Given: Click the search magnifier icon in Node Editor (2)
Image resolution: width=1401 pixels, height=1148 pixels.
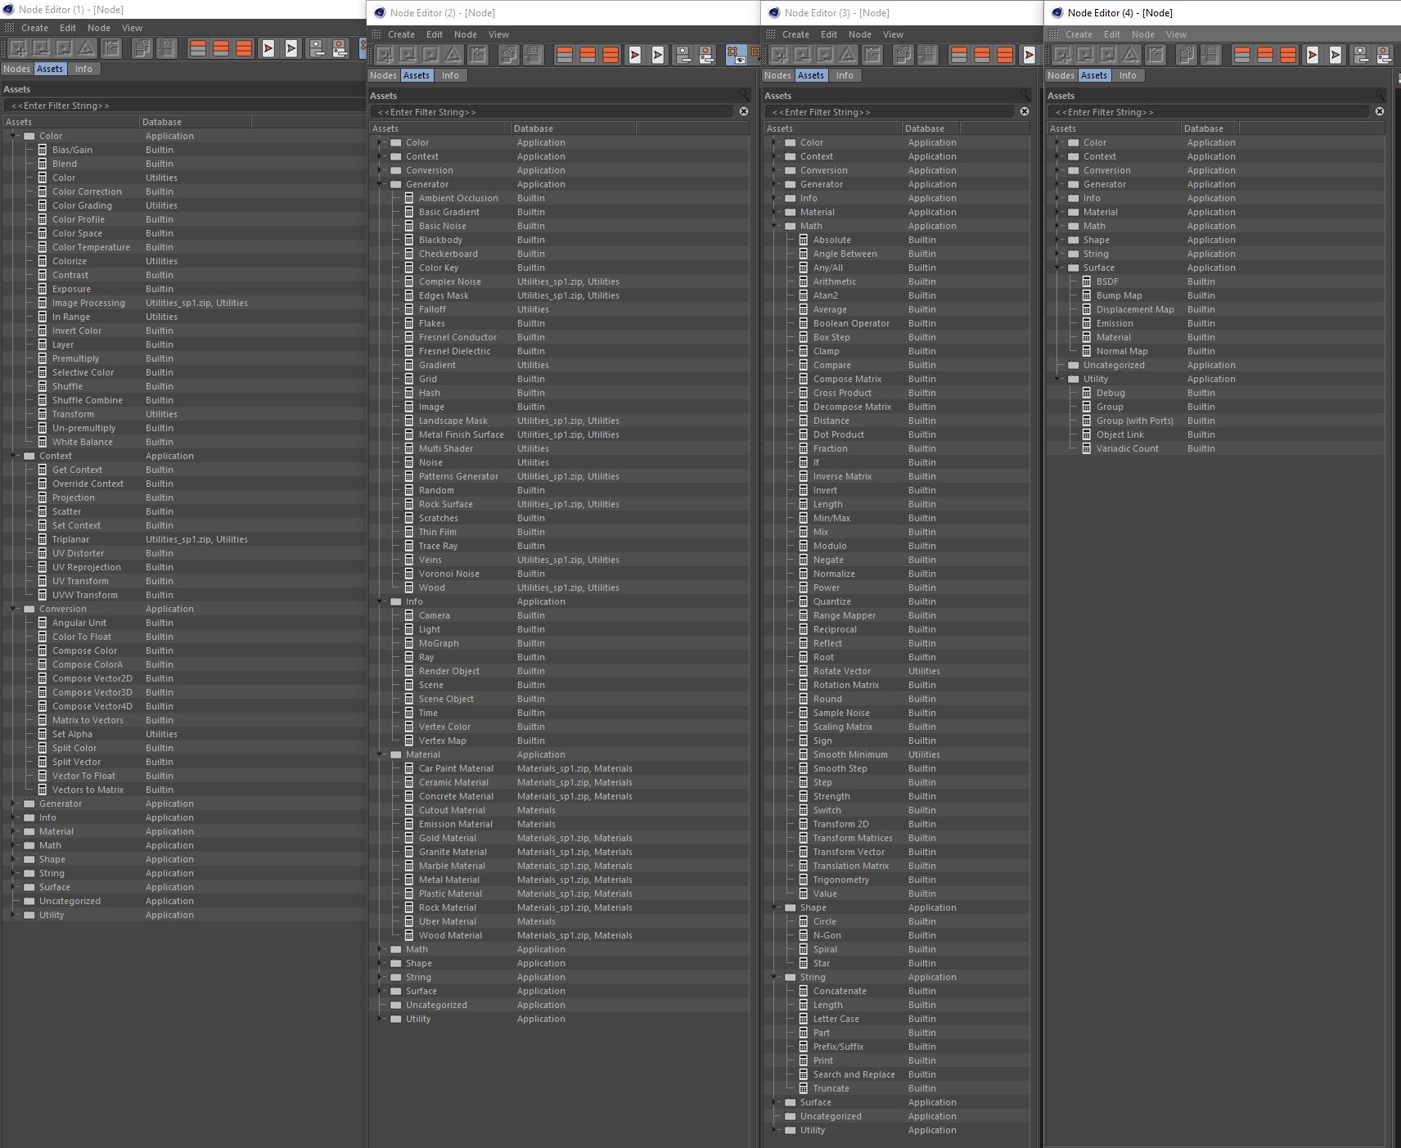Looking at the screenshot, I should [744, 95].
